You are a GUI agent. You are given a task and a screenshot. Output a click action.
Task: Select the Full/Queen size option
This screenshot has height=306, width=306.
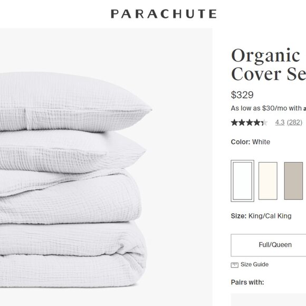pyautogui.click(x=269, y=245)
